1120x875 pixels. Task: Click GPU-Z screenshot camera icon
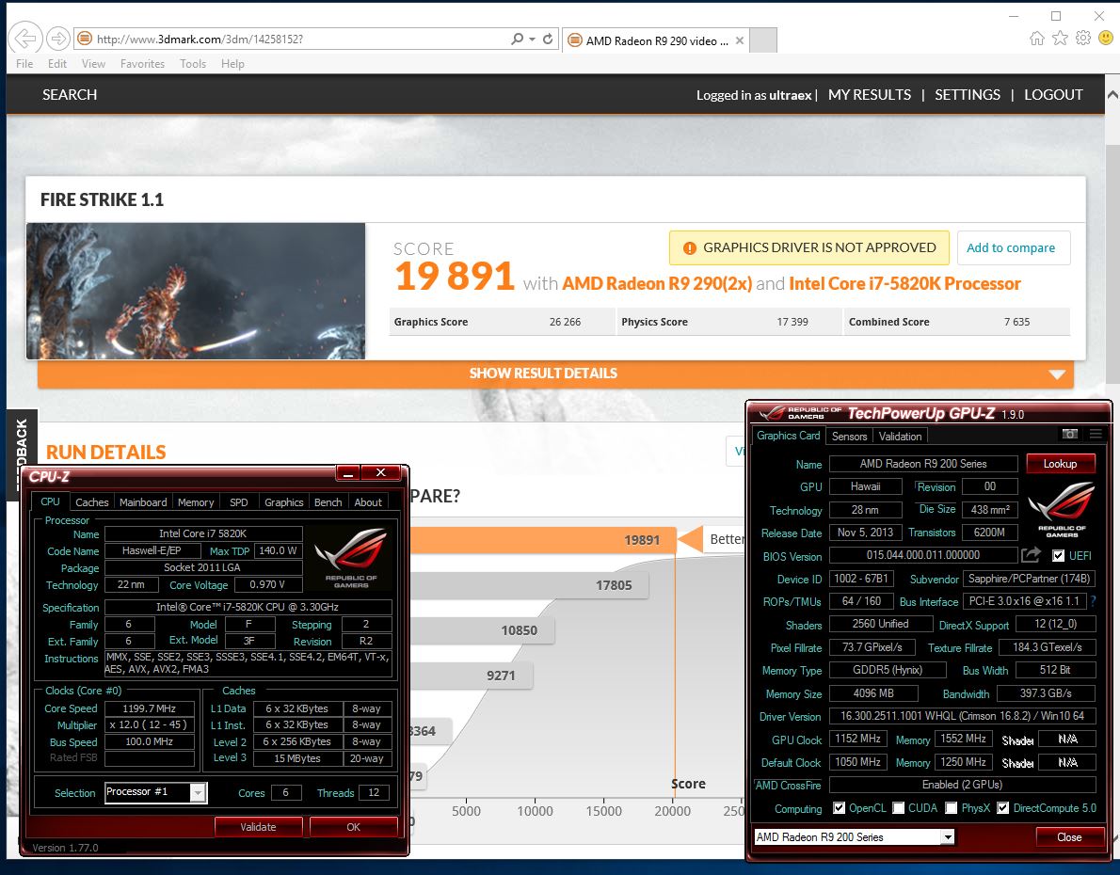[1069, 435]
